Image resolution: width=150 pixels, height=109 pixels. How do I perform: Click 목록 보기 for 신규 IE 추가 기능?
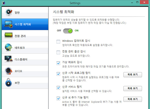(132, 99)
